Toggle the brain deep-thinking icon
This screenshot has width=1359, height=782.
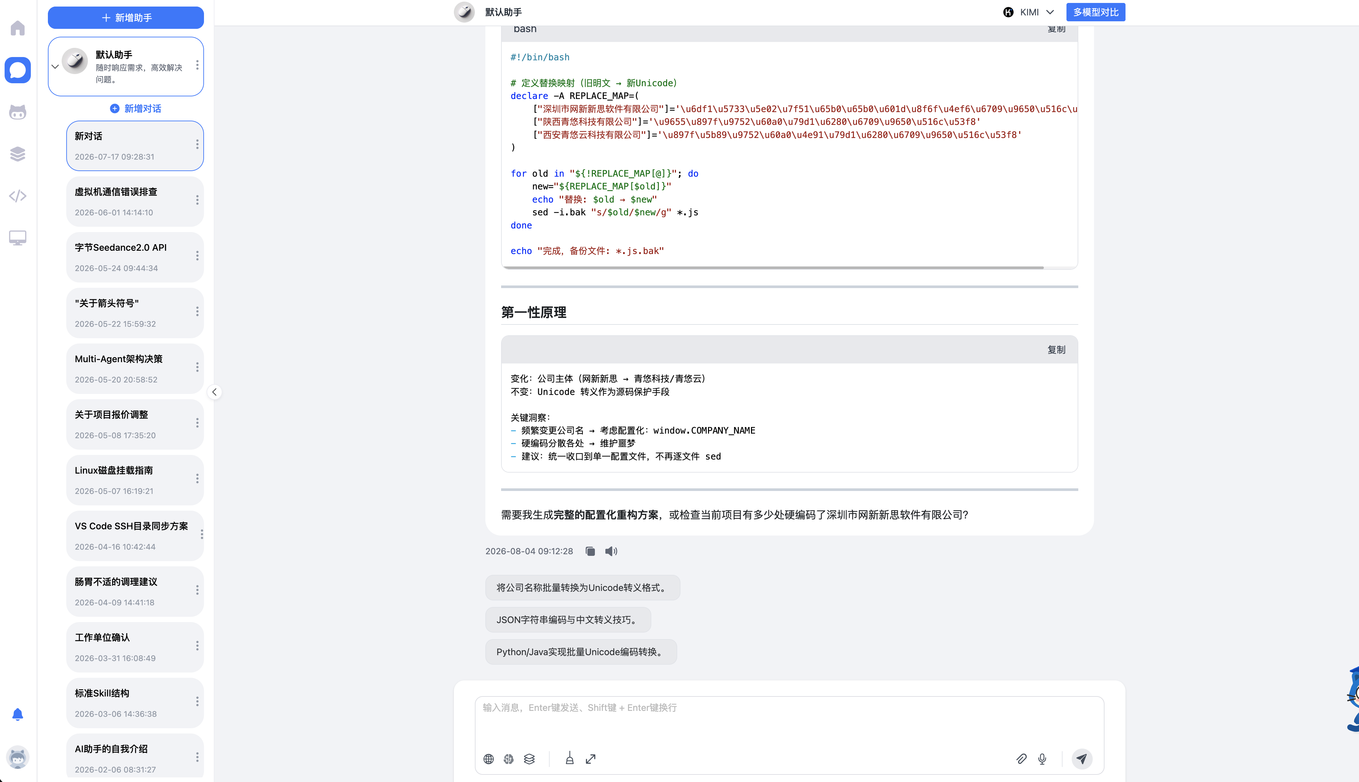click(x=509, y=759)
